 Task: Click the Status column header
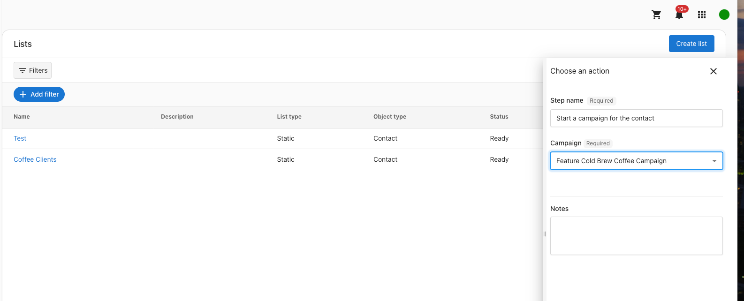coord(499,117)
